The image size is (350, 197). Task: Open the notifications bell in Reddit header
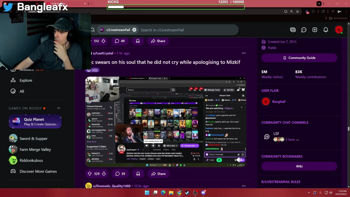click(326, 30)
